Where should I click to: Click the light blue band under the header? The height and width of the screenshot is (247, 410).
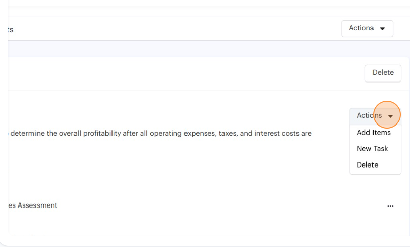[x=203, y=49]
